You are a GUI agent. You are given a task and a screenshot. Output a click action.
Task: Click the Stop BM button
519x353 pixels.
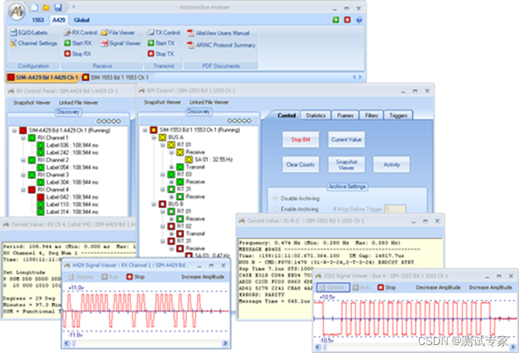[300, 140]
